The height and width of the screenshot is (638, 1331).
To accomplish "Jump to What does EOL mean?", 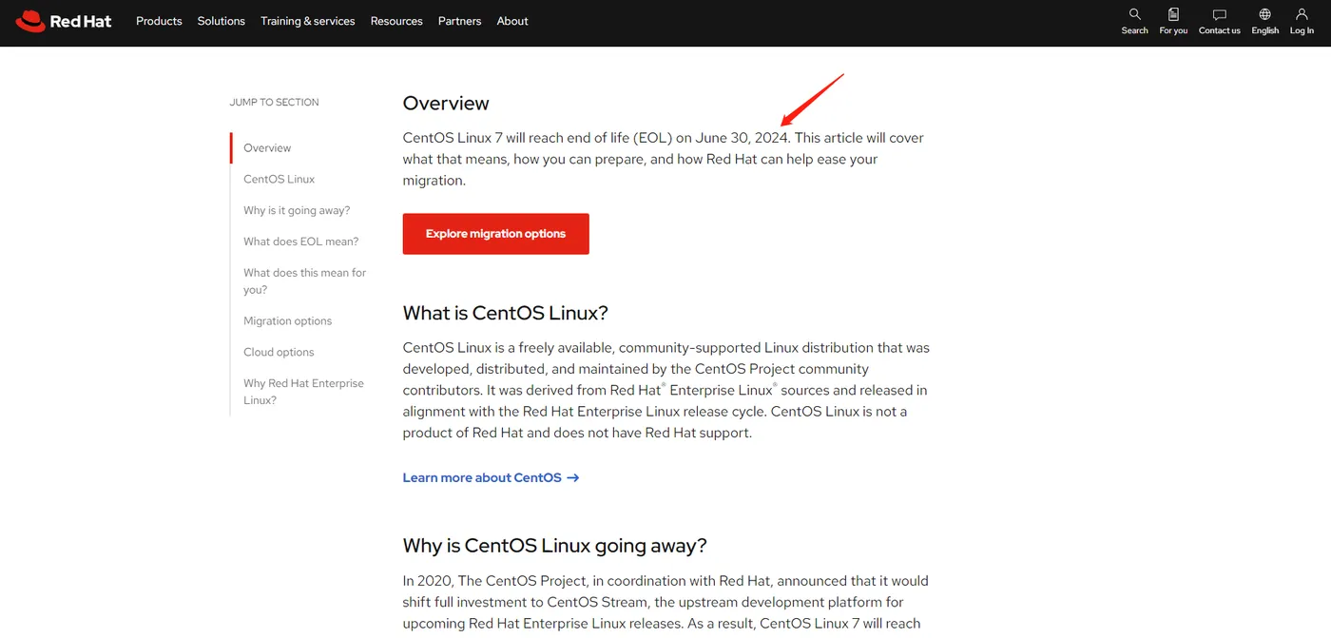I will point(300,242).
